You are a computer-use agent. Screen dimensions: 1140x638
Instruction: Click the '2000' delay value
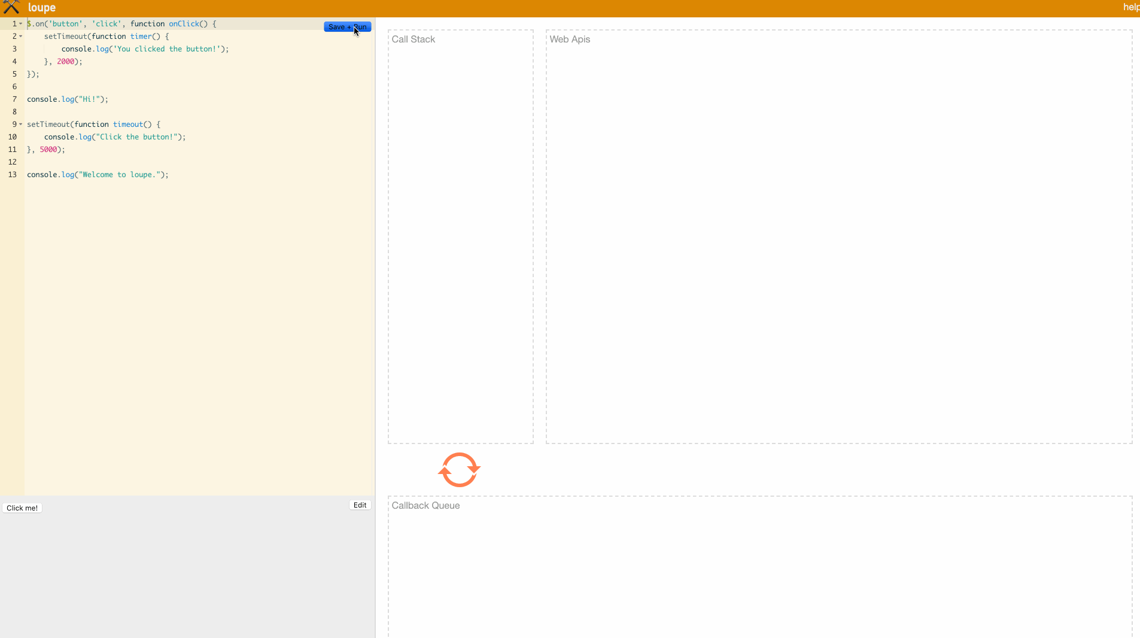coord(65,62)
